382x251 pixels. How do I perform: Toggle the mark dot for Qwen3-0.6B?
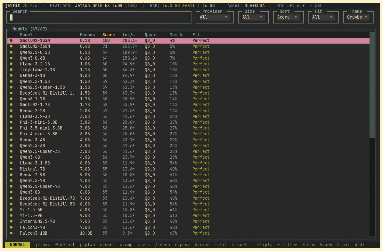click(11, 58)
